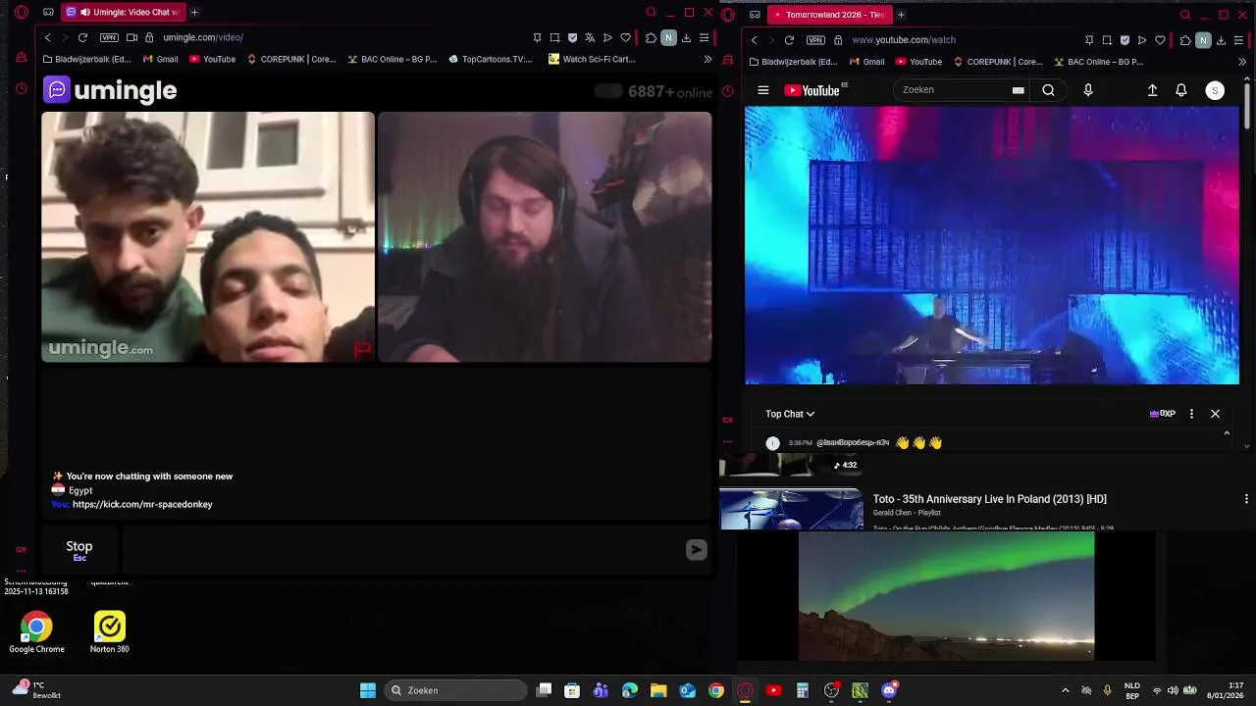Show hidden system tray icons

click(x=1066, y=690)
